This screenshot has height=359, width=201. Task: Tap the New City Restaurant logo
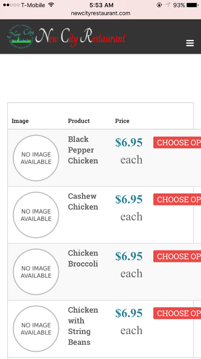tap(66, 37)
